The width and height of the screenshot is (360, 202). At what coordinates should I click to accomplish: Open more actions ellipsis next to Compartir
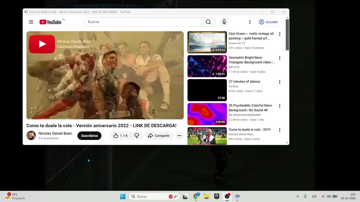point(179,136)
